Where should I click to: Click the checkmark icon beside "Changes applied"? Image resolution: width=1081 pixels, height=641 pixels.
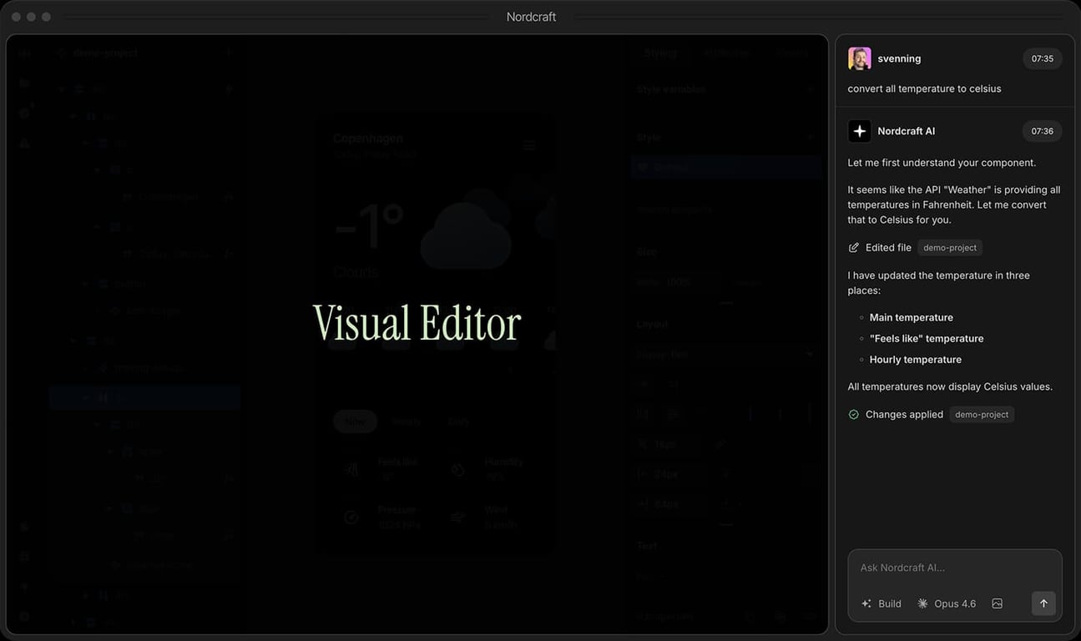[x=852, y=414]
